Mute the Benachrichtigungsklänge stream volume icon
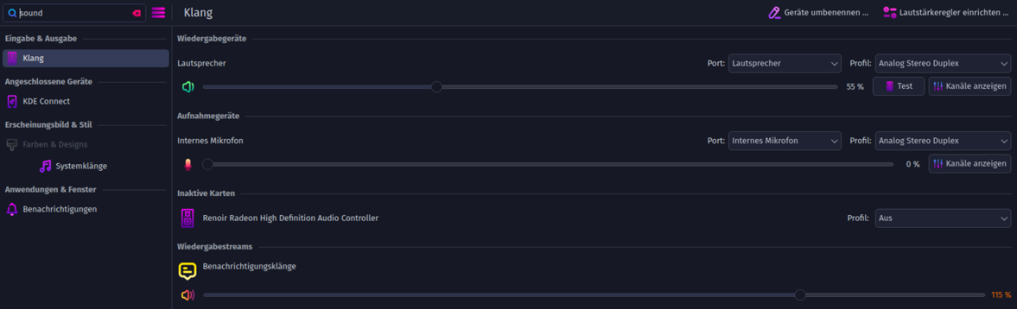The width and height of the screenshot is (1017, 309). coord(188,295)
